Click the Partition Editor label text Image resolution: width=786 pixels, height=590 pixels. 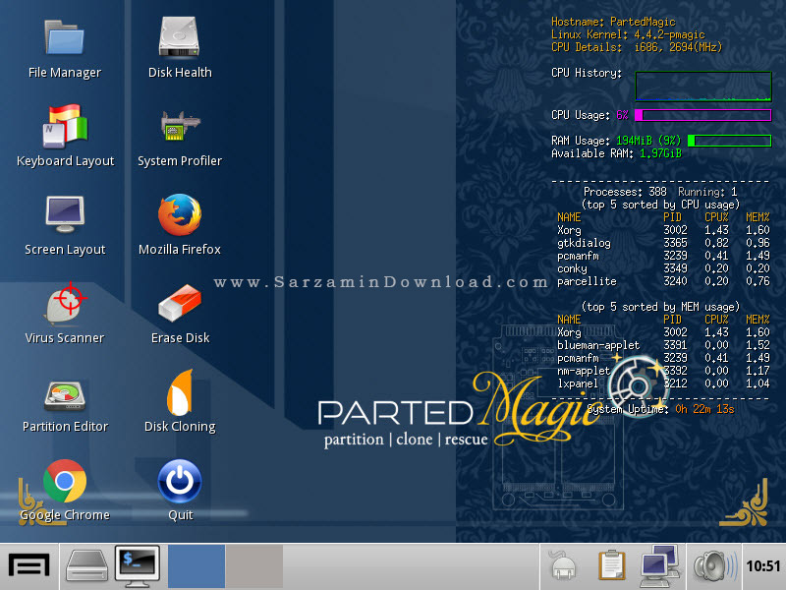[65, 427]
